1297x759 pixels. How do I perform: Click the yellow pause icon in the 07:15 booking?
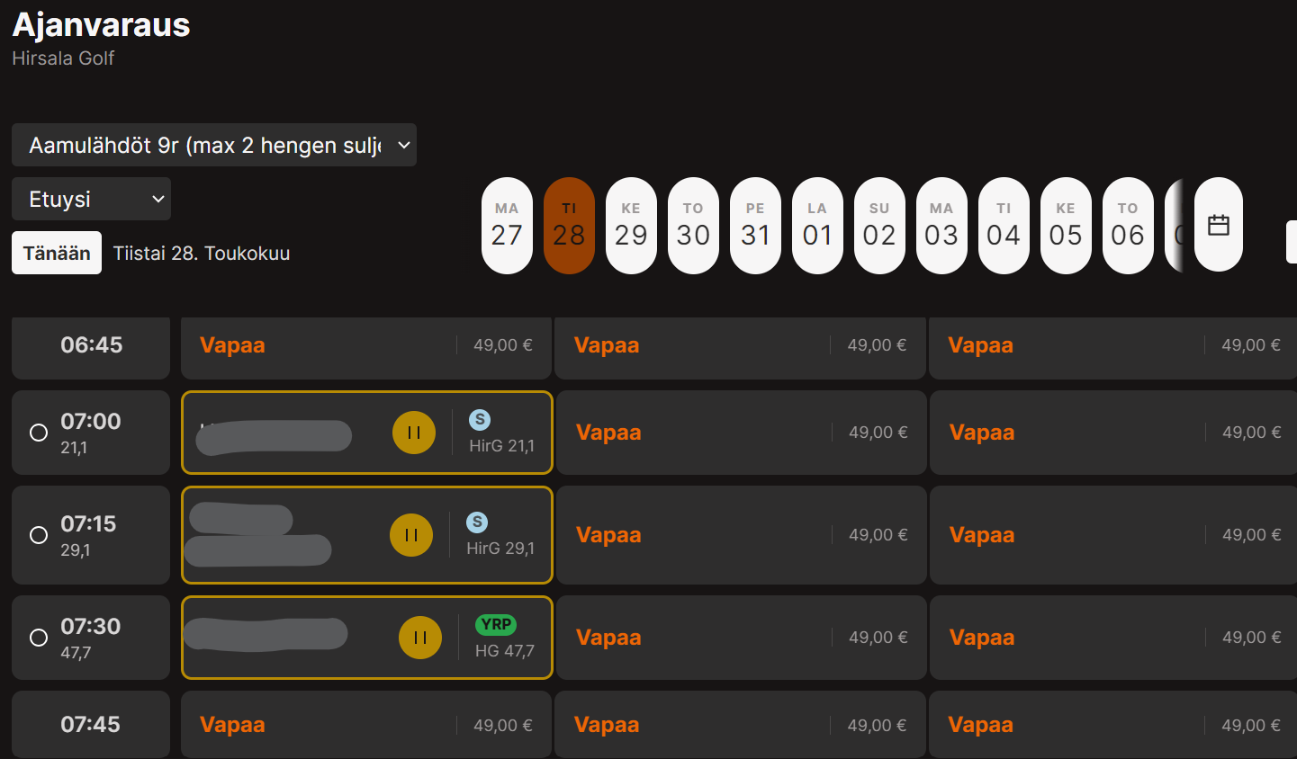[x=411, y=535]
